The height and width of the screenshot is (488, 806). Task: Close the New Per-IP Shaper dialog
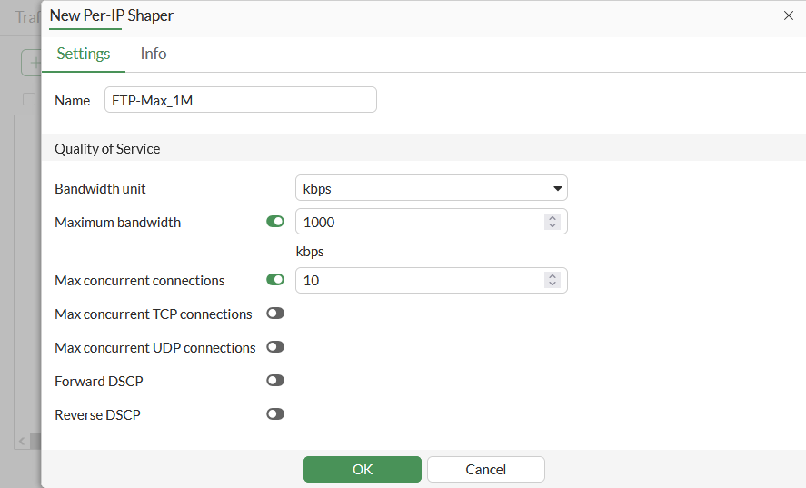tap(787, 15)
